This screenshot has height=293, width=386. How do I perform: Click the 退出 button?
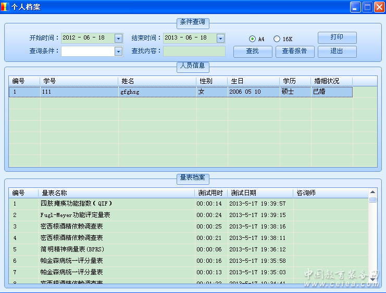(x=337, y=52)
